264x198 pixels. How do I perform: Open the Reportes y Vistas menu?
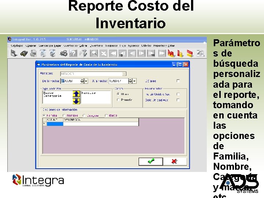164,45
